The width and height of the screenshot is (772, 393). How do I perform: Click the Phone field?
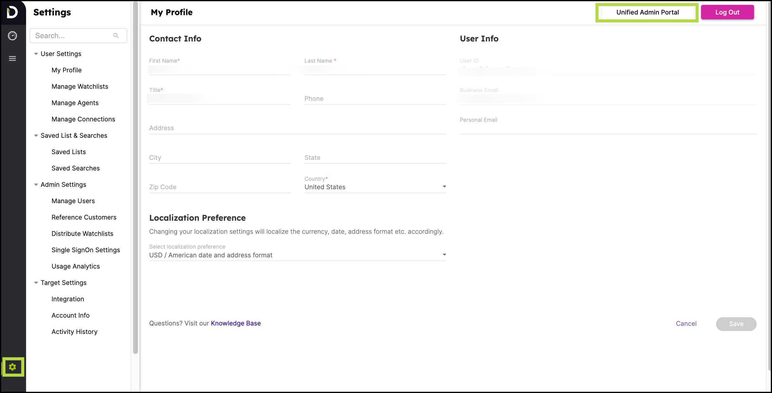(375, 99)
